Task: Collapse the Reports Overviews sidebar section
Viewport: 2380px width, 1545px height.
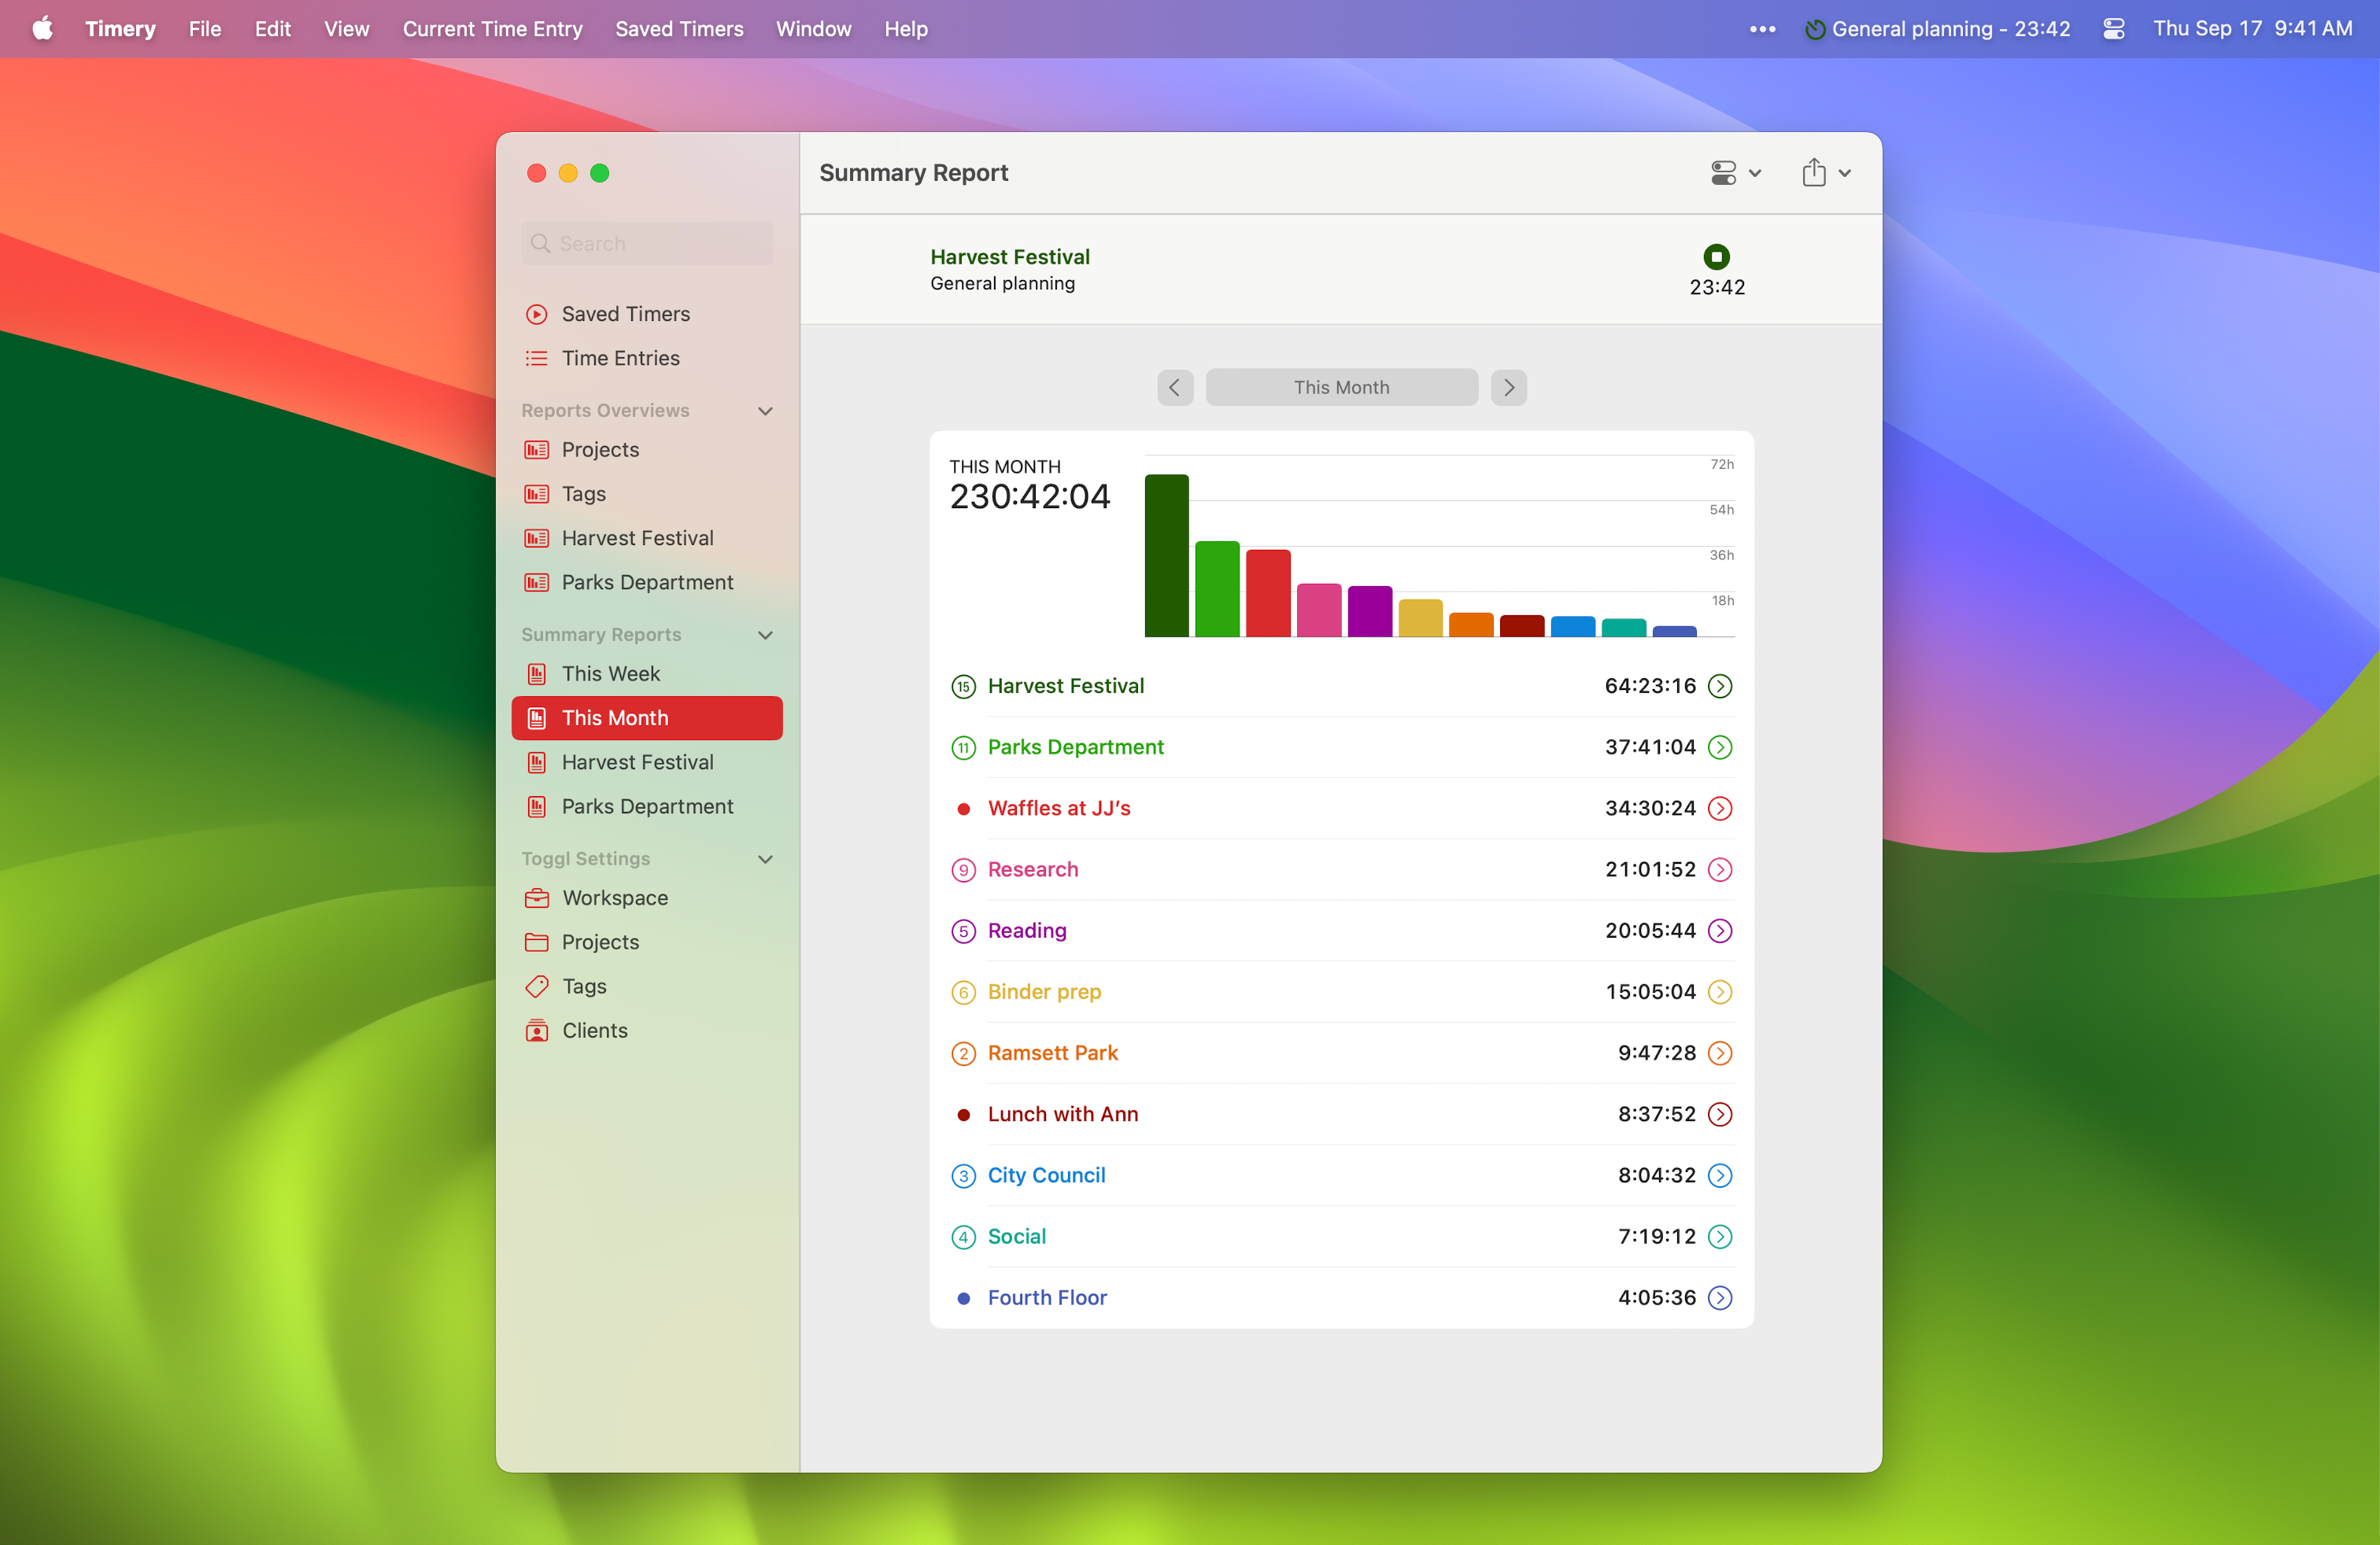Action: click(765, 411)
